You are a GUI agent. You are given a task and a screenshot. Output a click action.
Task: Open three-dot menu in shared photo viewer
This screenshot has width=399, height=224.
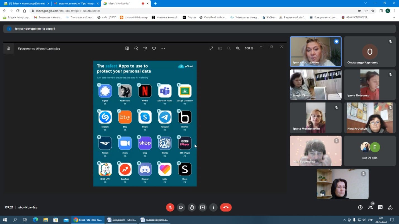[163, 48]
